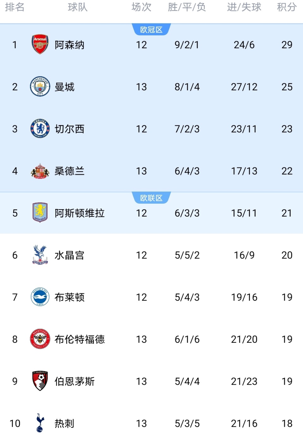Screen dimensions: 303x446
Task: Tap the Tottenham cockerel logo
Action: [x=40, y=423]
